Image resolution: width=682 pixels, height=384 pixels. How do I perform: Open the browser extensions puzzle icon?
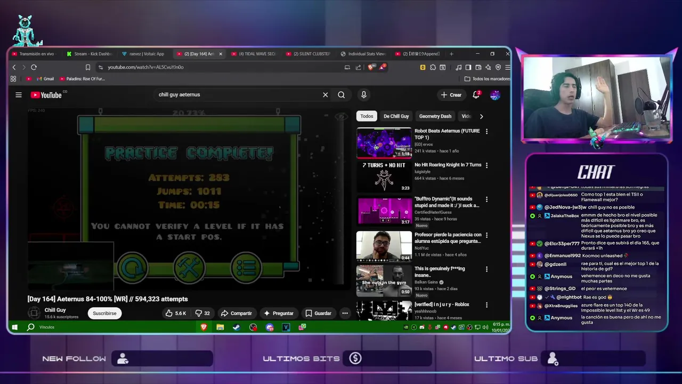[x=433, y=67]
